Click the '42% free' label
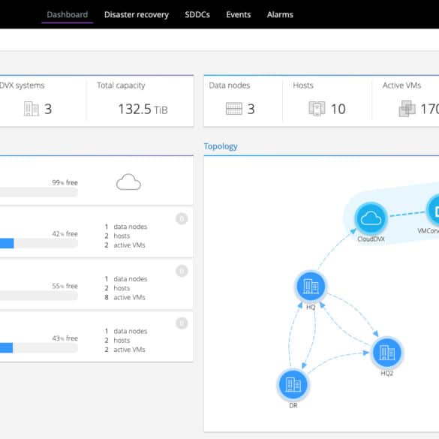Image resolution: width=439 pixels, height=439 pixels. 65,234
